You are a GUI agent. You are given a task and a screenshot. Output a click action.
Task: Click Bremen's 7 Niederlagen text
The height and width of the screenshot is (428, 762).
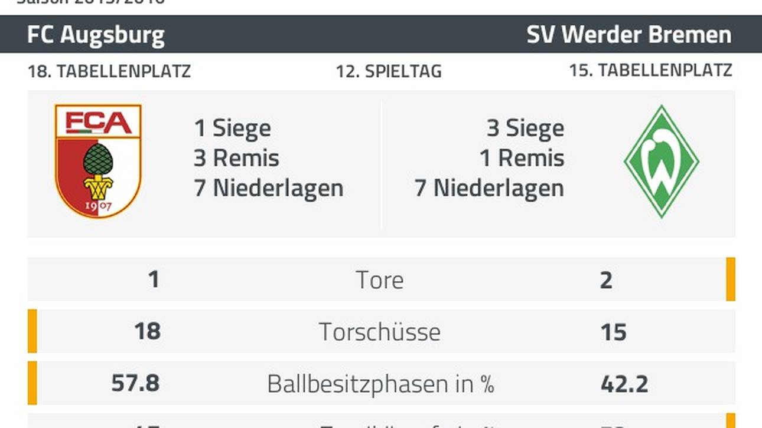(490, 188)
